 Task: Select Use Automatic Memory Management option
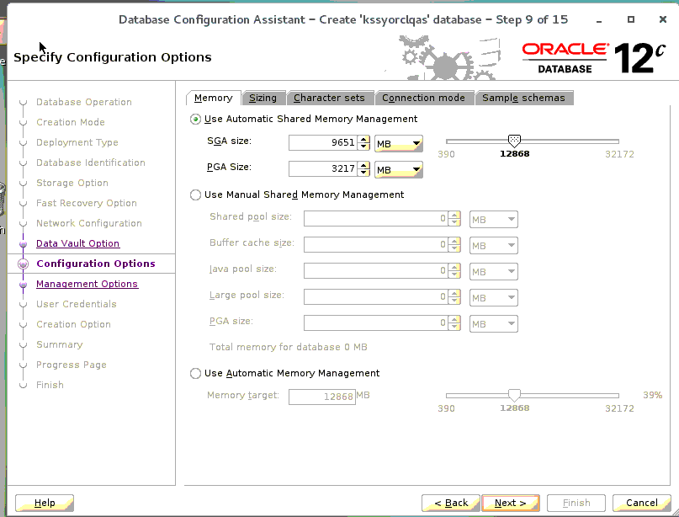pos(196,373)
